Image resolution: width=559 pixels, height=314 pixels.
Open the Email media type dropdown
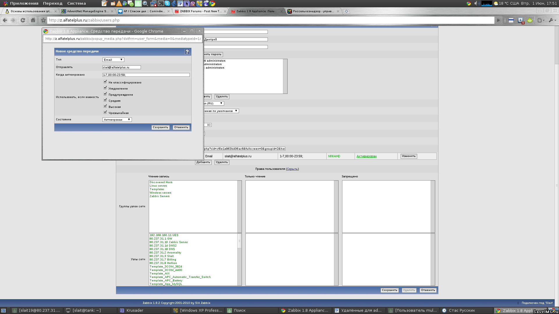pyautogui.click(x=113, y=60)
